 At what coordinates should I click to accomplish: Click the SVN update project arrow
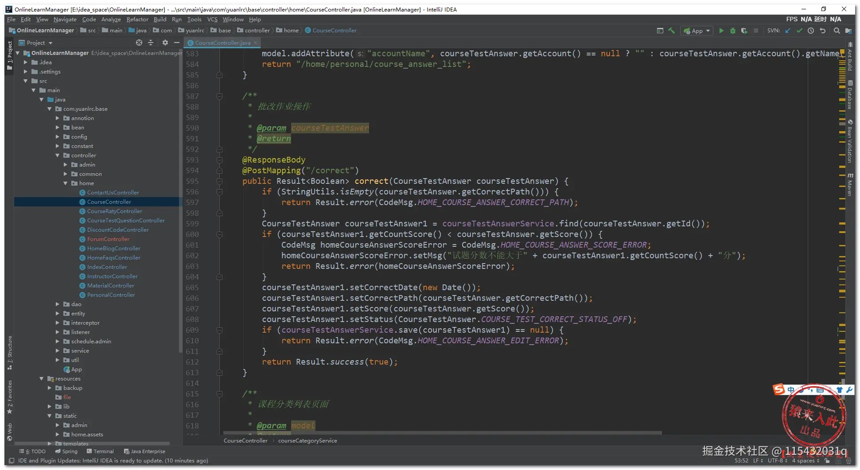pos(788,31)
